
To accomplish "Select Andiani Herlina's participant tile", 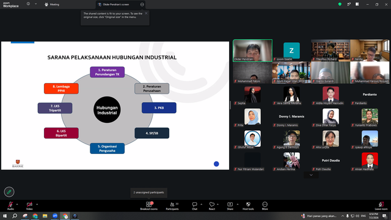I will click(x=291, y=161).
